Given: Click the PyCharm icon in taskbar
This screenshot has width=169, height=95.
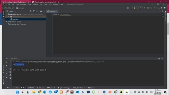Looking at the screenshot, I should [x=121, y=92].
